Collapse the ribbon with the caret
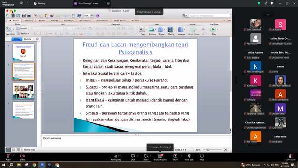 click(x=224, y=21)
